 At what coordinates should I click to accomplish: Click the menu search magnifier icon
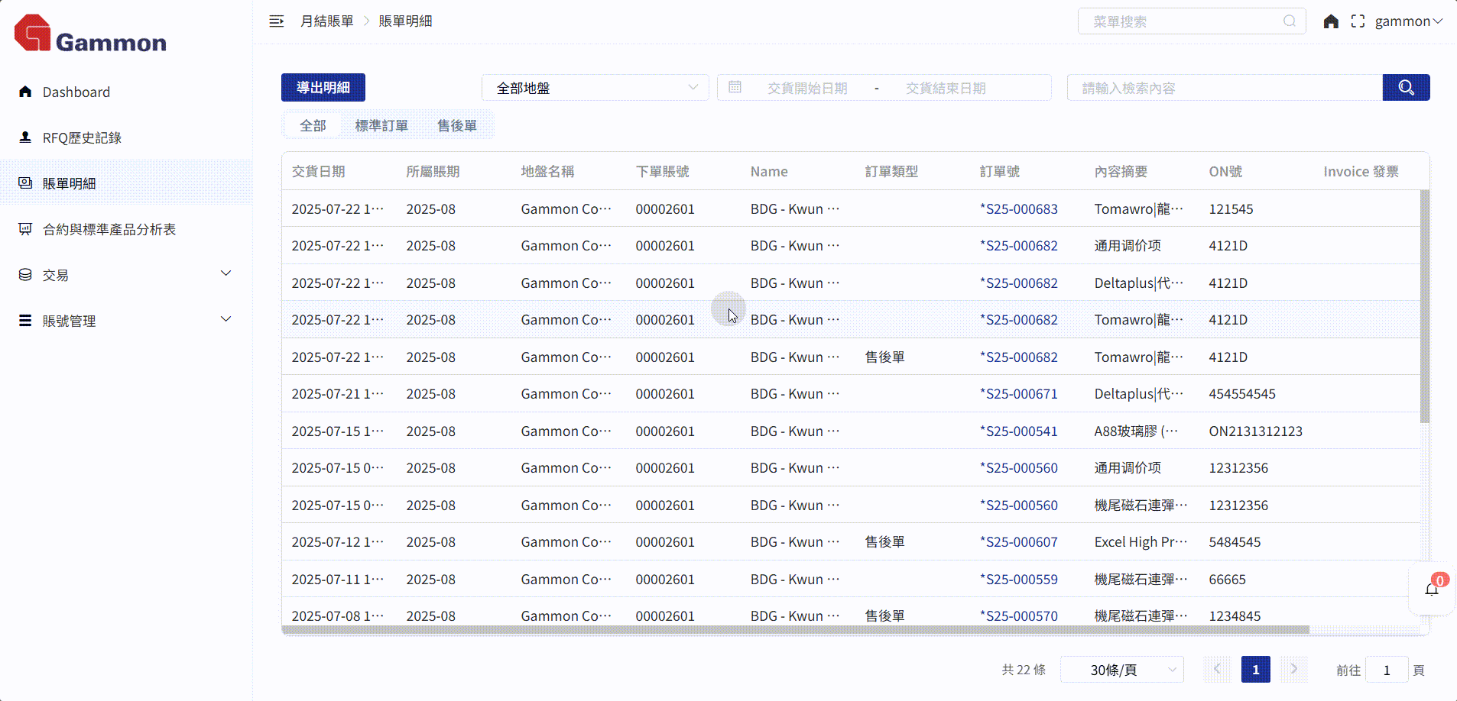click(x=1290, y=21)
